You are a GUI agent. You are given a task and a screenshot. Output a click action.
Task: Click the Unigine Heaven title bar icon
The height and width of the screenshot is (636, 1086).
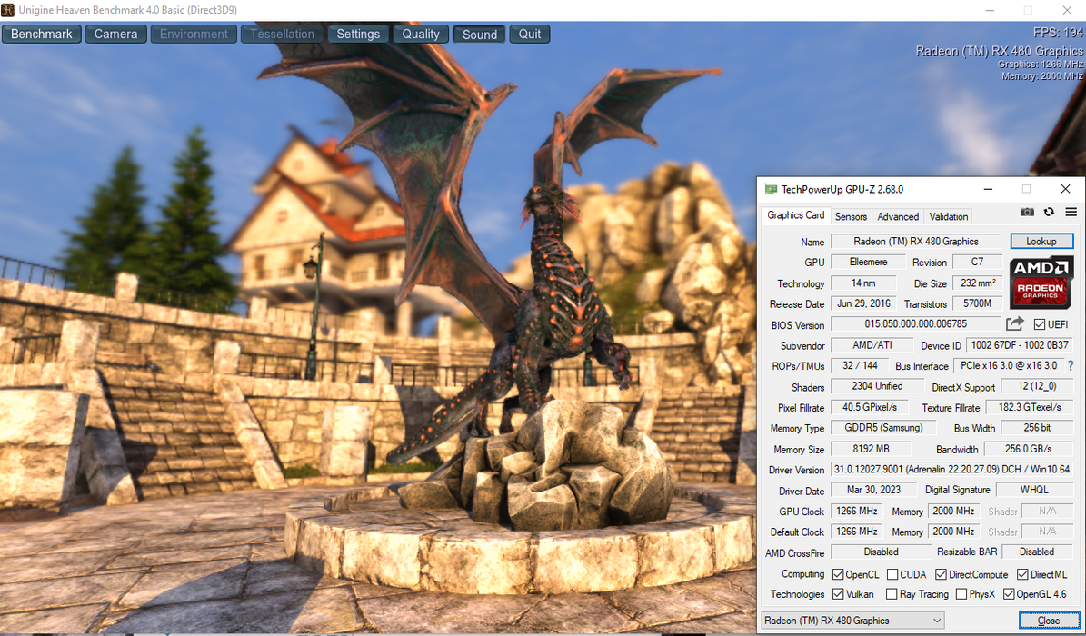pos(7,10)
